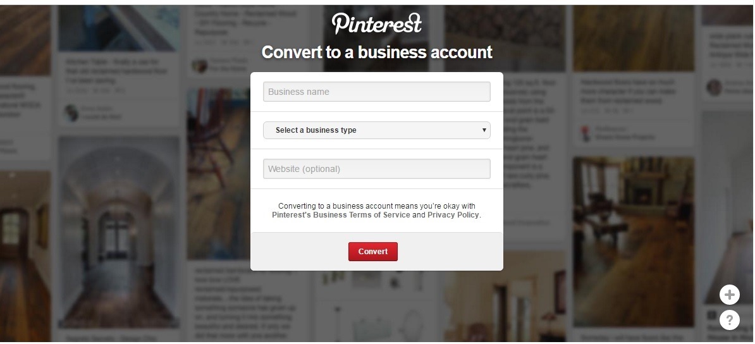Click pinner avatar below Kitchen Table pin

[71, 113]
